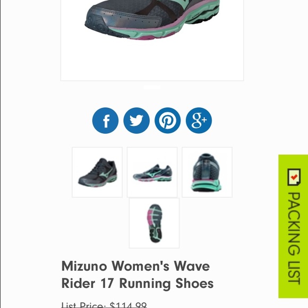Click the PACKING LIST vertical text

click(294, 238)
